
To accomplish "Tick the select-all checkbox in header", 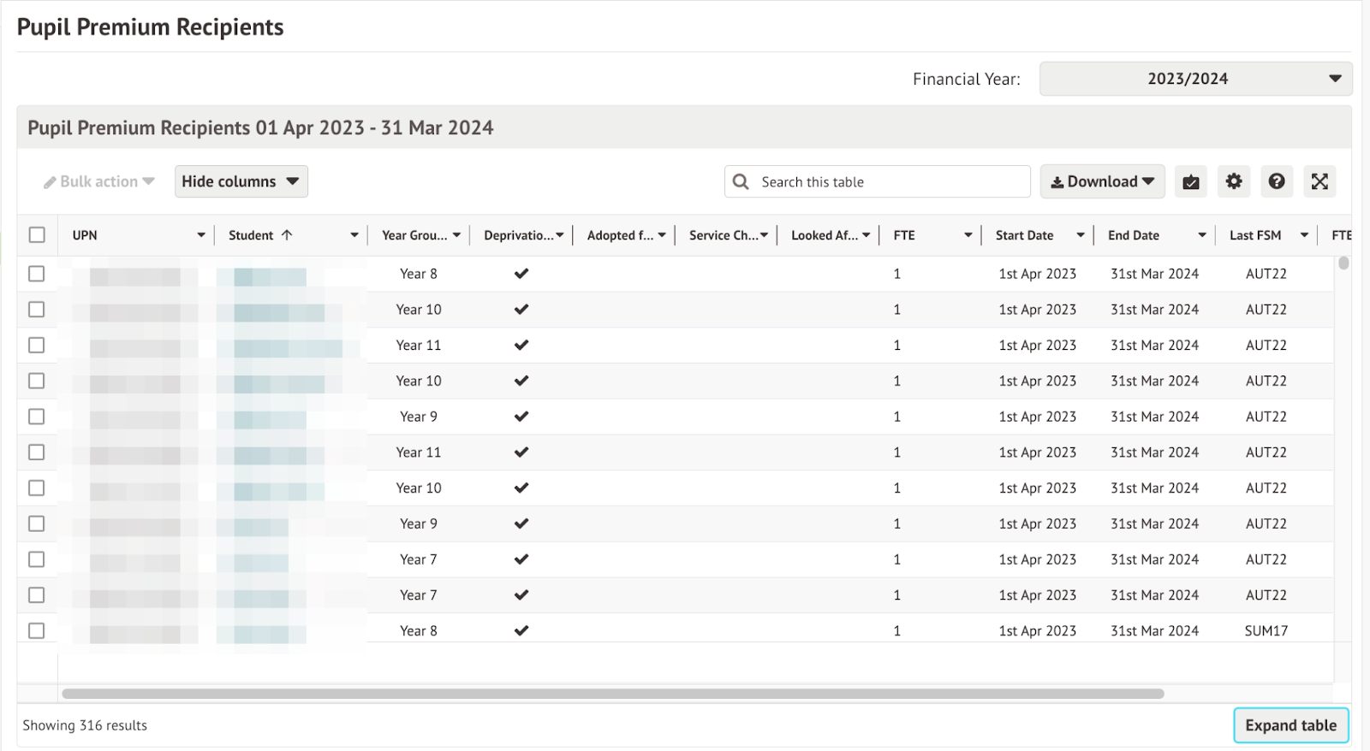I will (37, 235).
